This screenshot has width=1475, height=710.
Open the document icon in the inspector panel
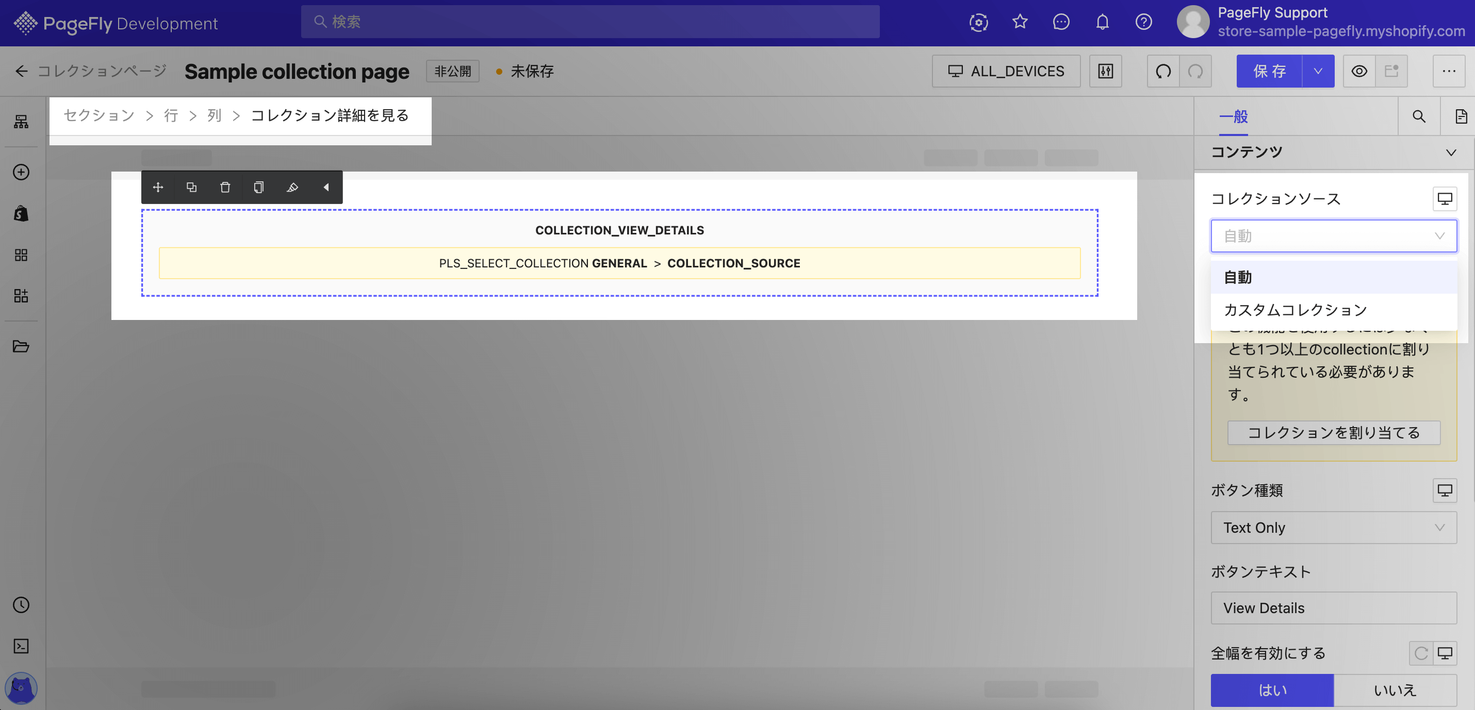[x=1461, y=116]
